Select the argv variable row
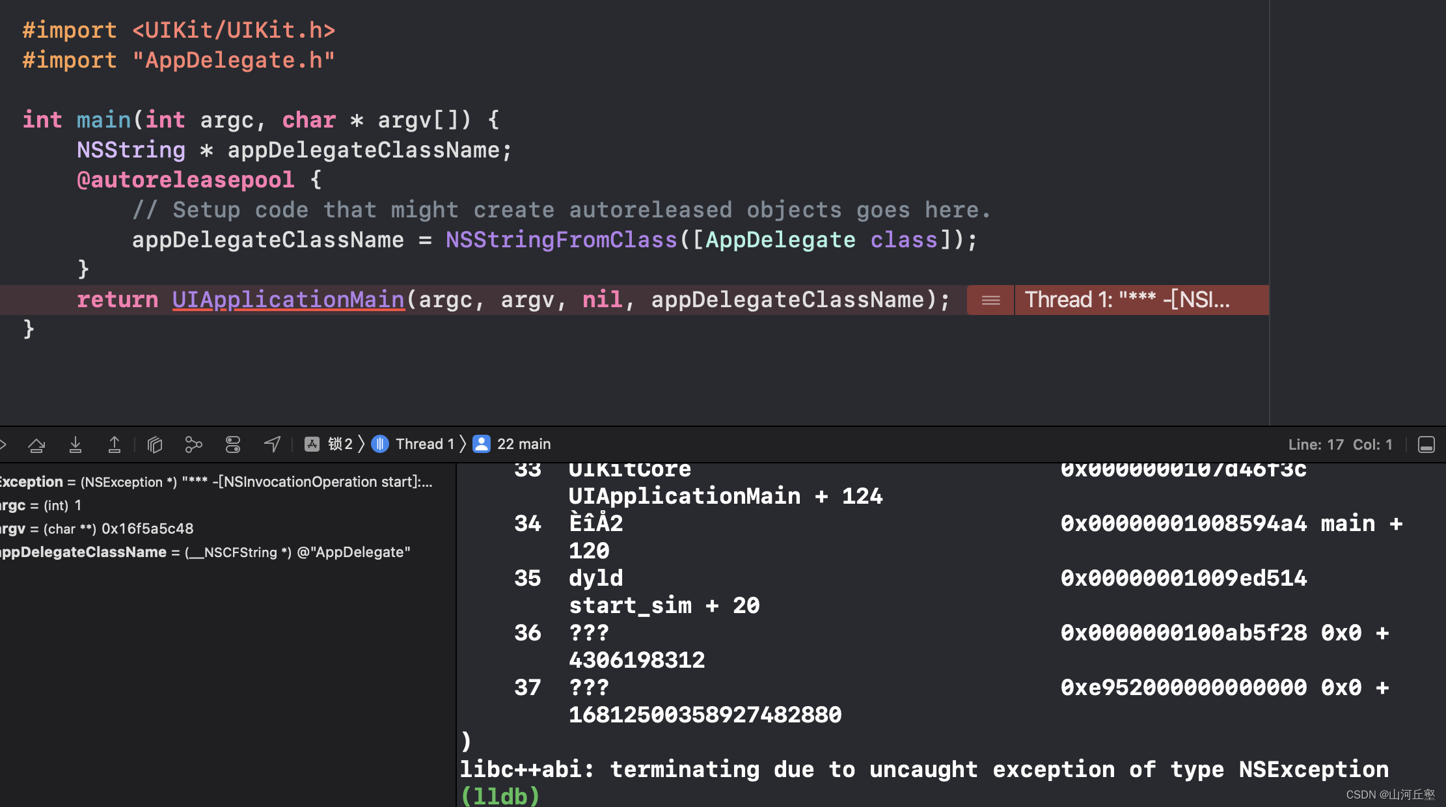 96,529
